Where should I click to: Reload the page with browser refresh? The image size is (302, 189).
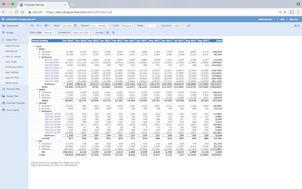tap(17, 12)
